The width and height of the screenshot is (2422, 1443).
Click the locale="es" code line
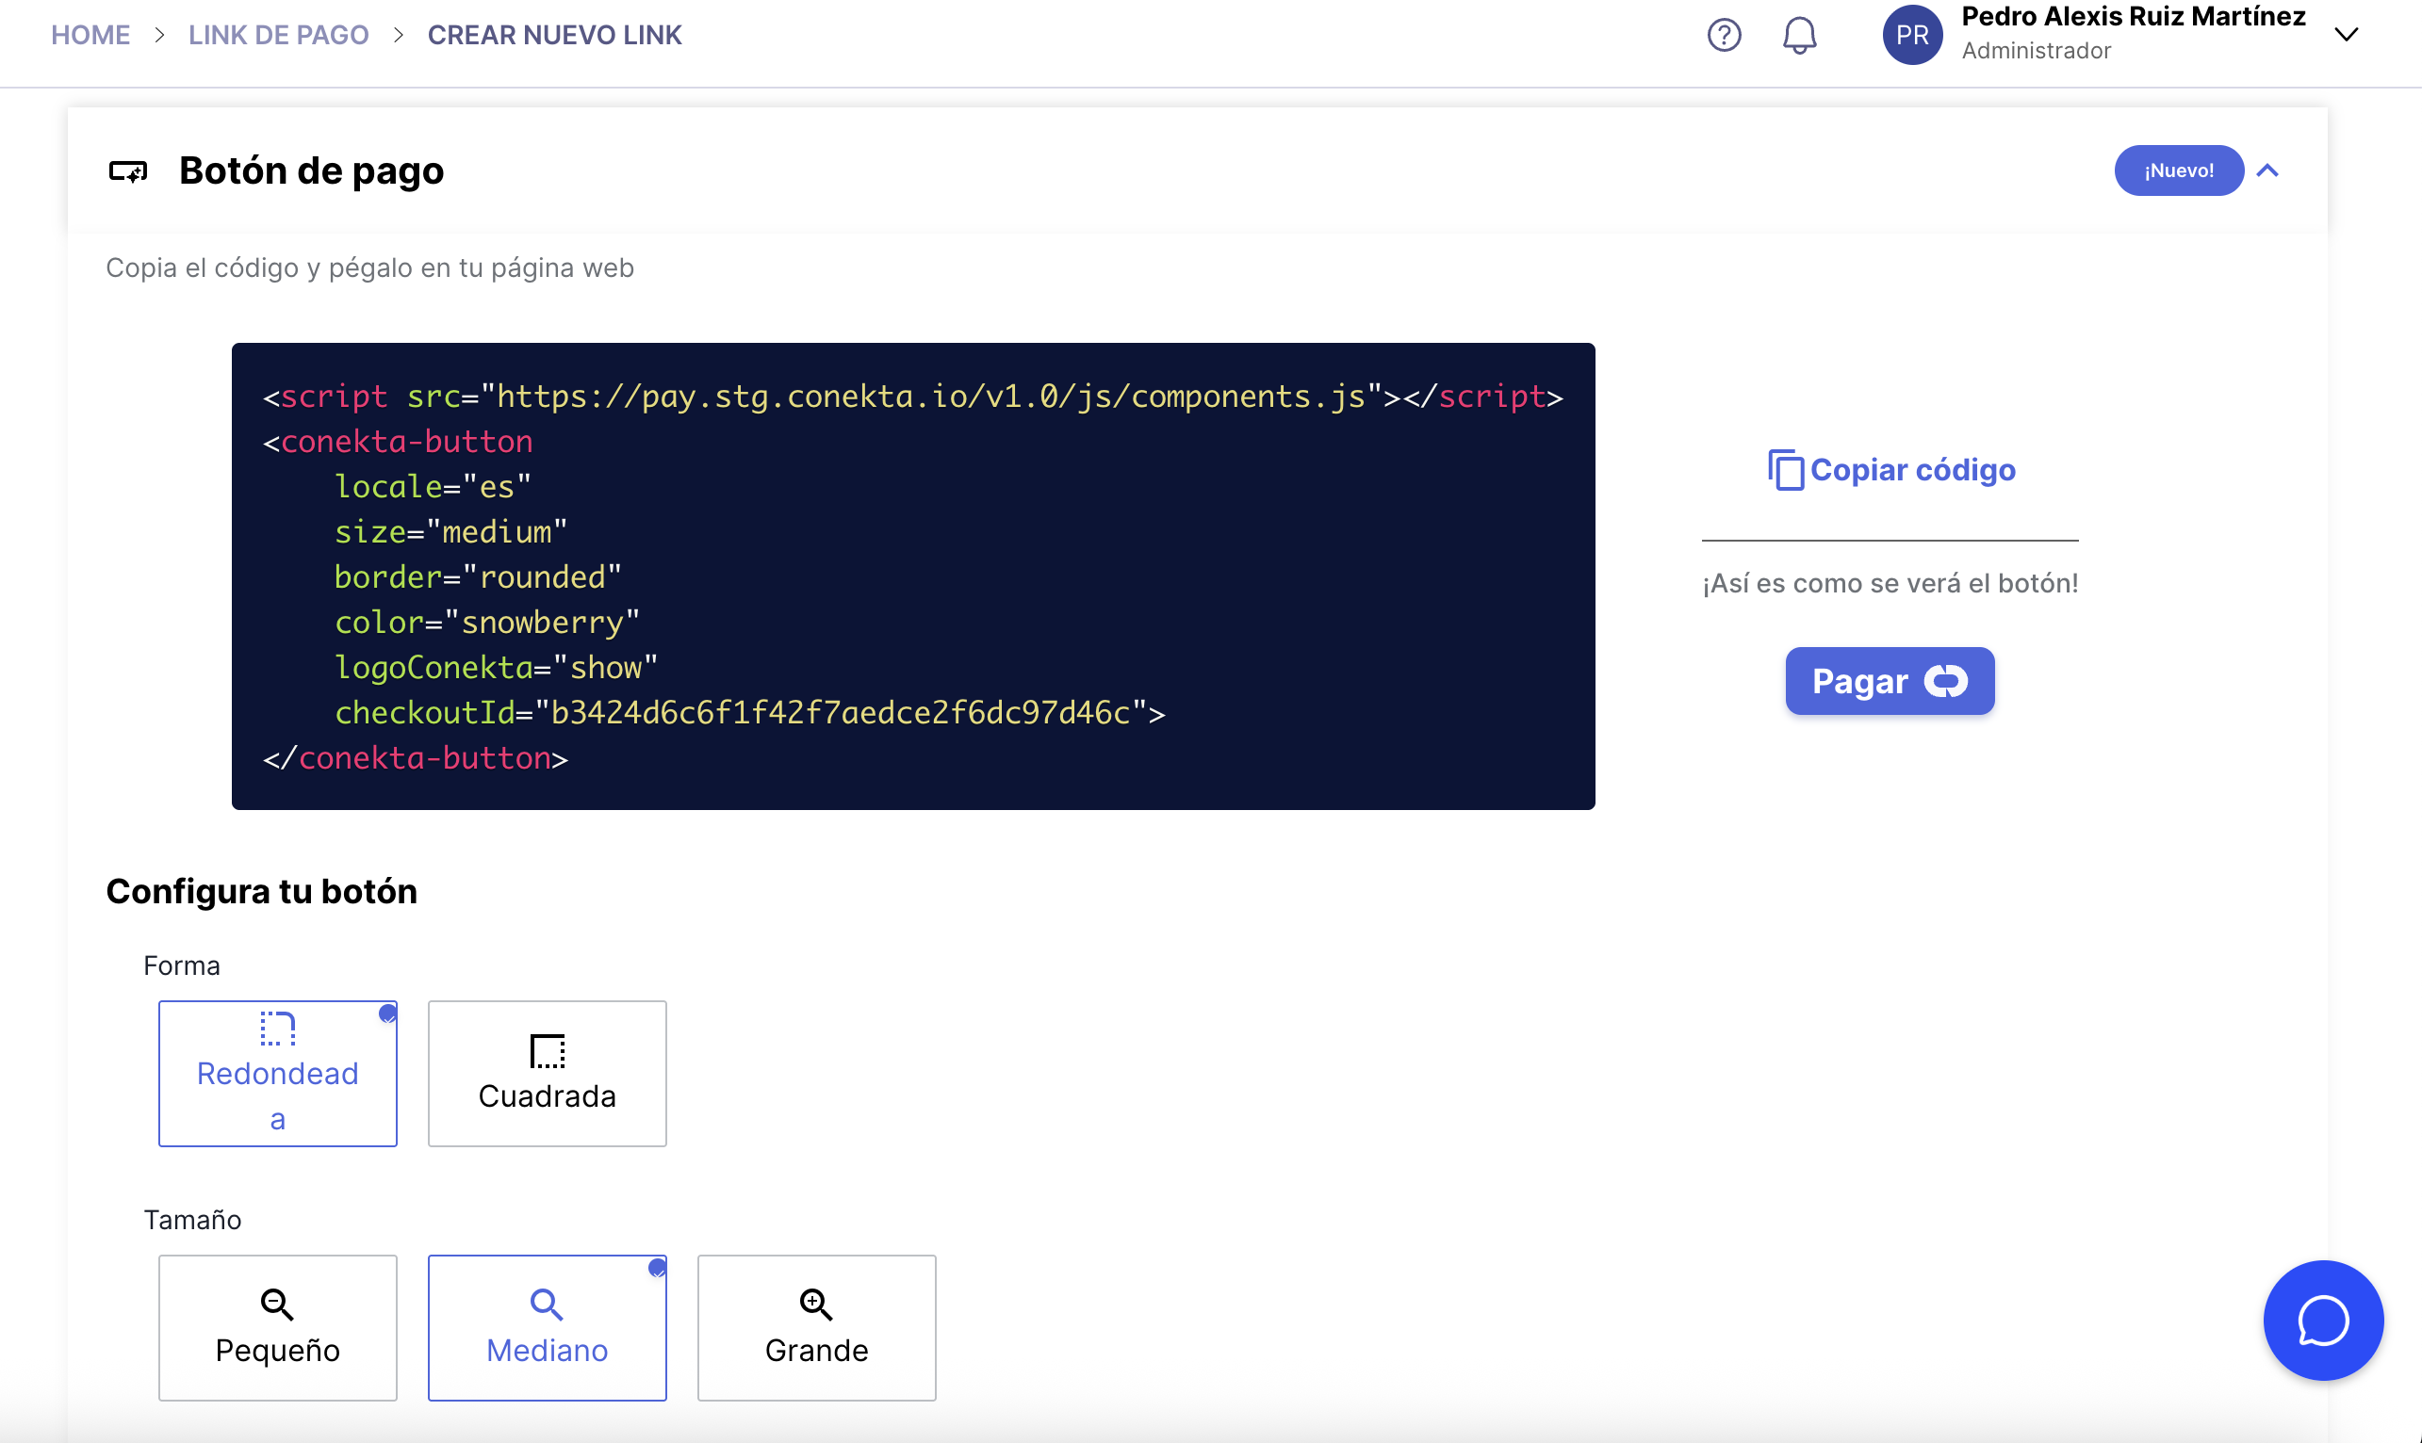coord(433,487)
